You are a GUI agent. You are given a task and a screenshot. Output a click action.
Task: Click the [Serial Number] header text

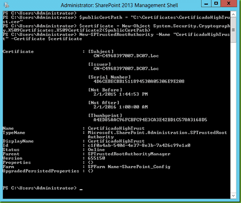[x=109, y=77]
